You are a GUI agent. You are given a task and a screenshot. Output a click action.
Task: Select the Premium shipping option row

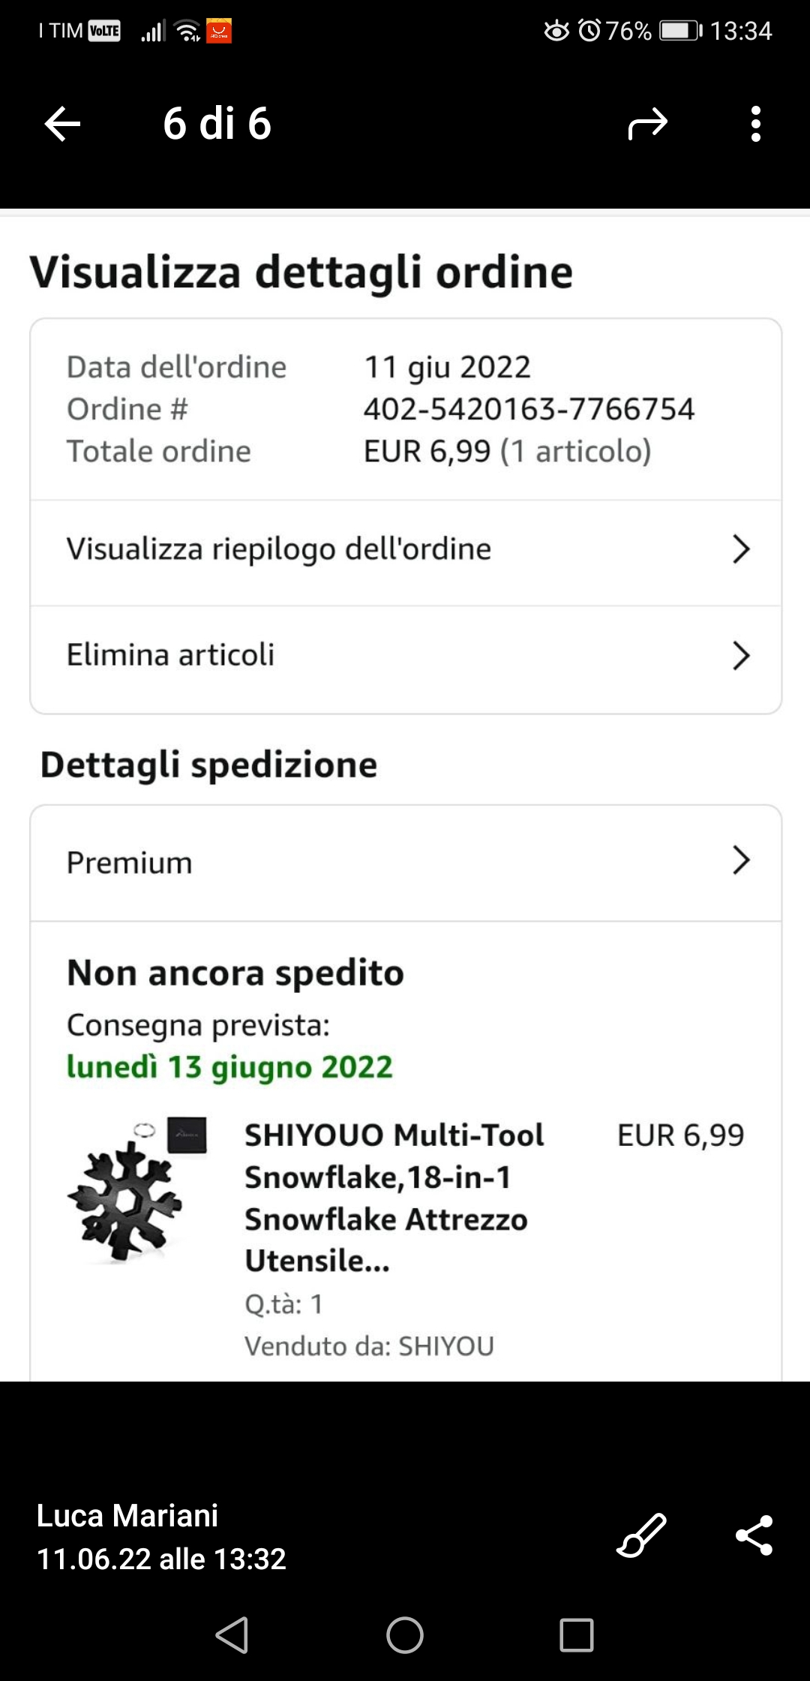point(406,863)
